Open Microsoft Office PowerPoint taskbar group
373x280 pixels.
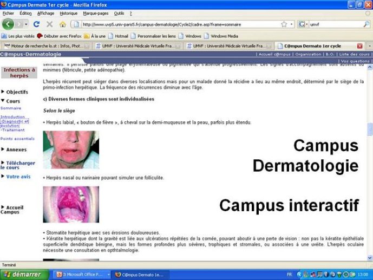[83, 275]
